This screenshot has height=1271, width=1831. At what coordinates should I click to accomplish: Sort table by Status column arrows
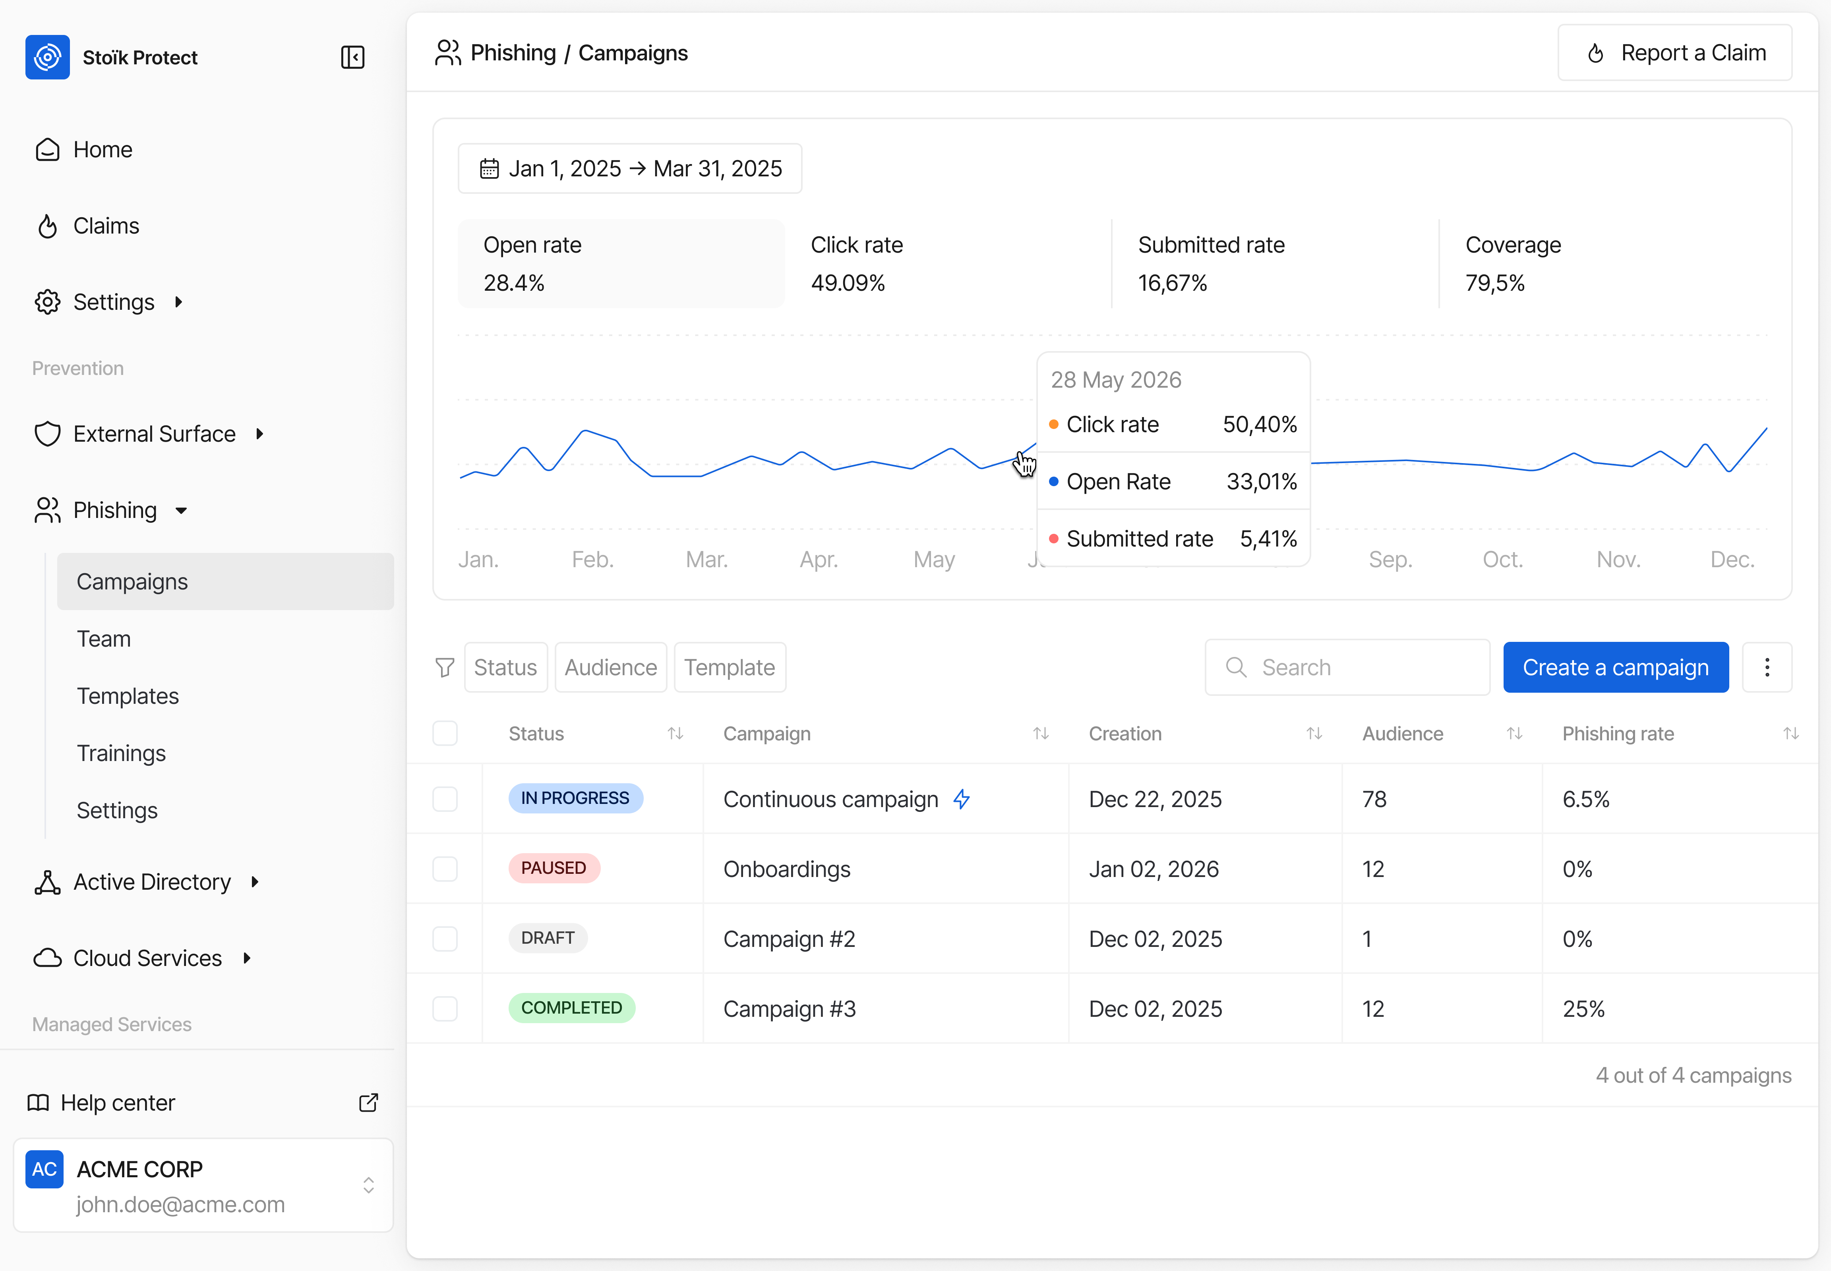coord(675,734)
